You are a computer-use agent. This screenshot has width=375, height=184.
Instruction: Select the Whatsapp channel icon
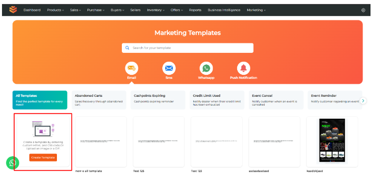click(206, 68)
